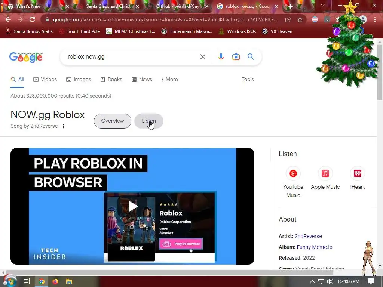Open 'Endermanch Malwa...' bookmark

pyautogui.click(x=187, y=31)
